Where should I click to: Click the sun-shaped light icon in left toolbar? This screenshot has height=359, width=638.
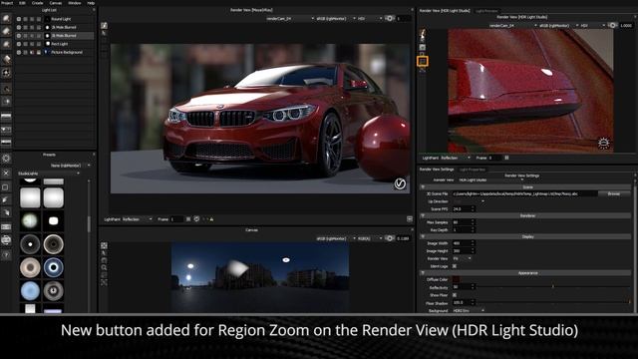click(6, 158)
